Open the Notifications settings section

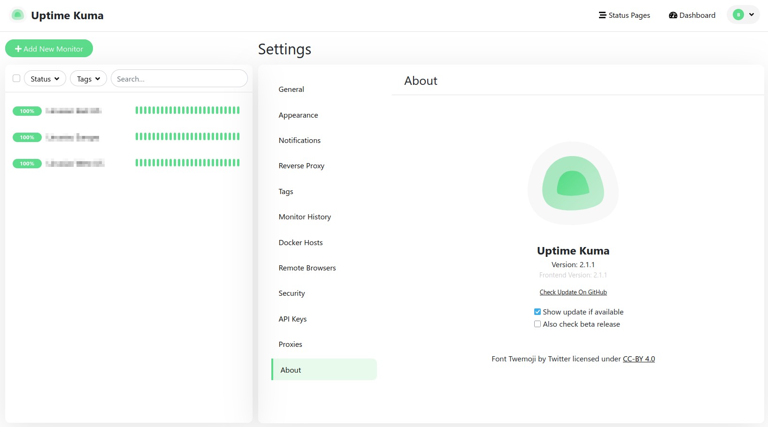[x=300, y=141]
